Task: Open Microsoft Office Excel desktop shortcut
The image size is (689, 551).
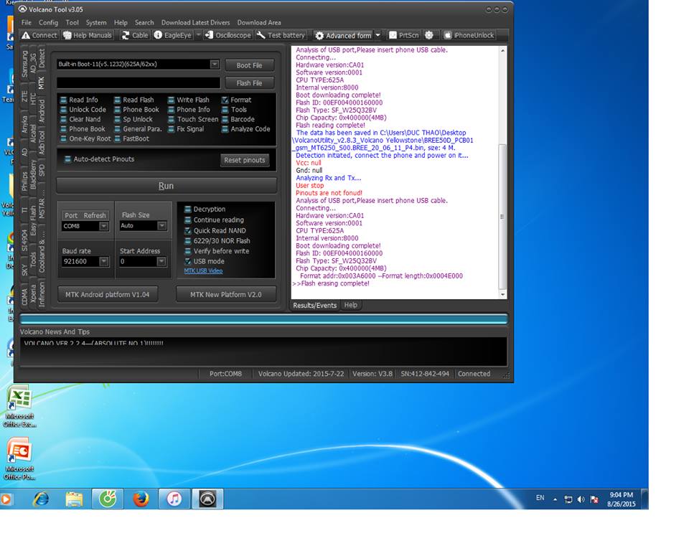Action: 19,407
